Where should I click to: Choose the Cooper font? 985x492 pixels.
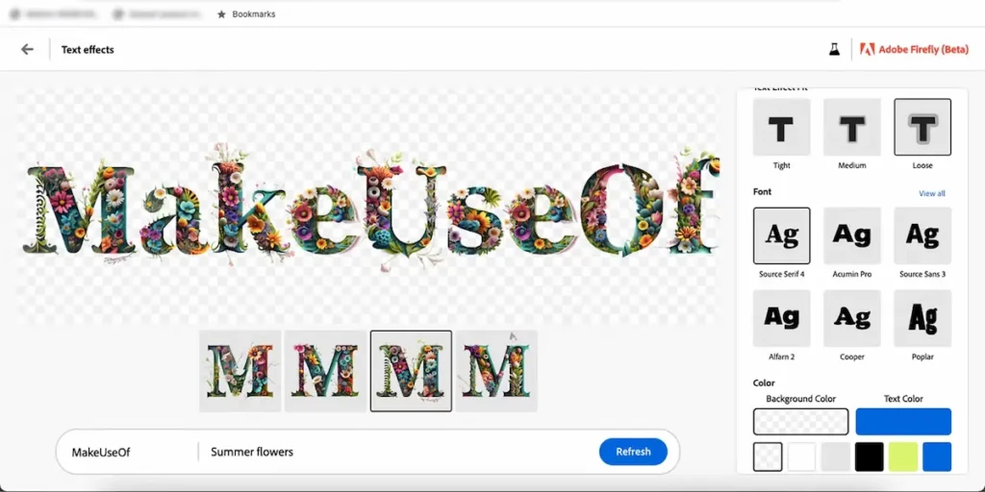[x=852, y=318]
